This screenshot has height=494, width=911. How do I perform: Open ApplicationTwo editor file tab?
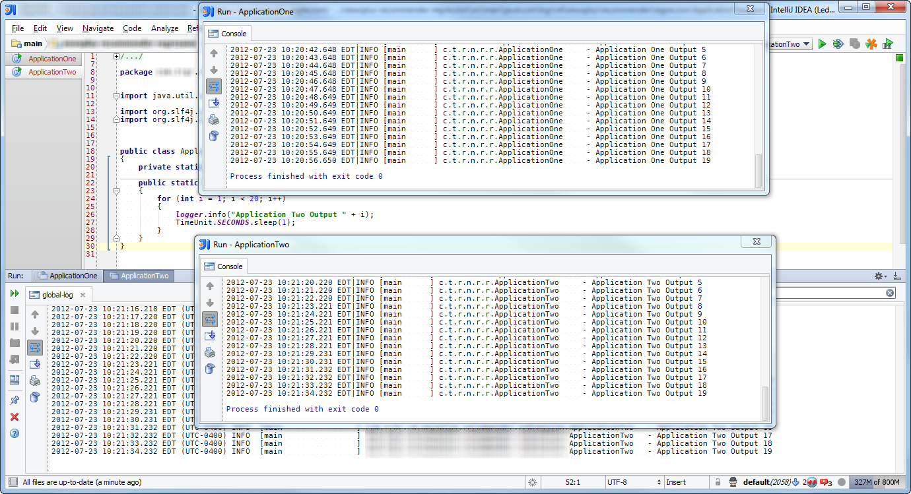coord(45,72)
